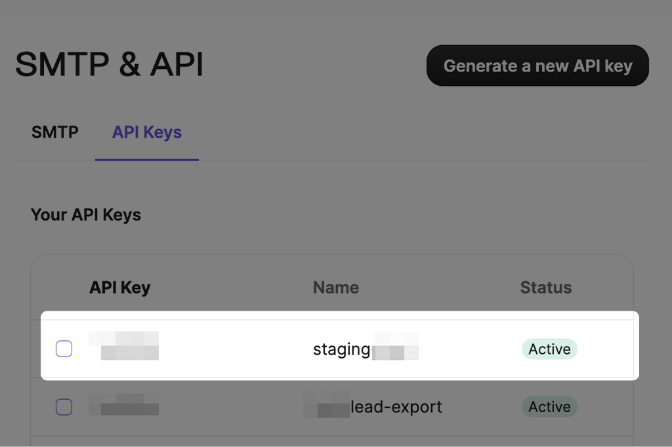Click the blurred API key value for staging

click(x=124, y=346)
